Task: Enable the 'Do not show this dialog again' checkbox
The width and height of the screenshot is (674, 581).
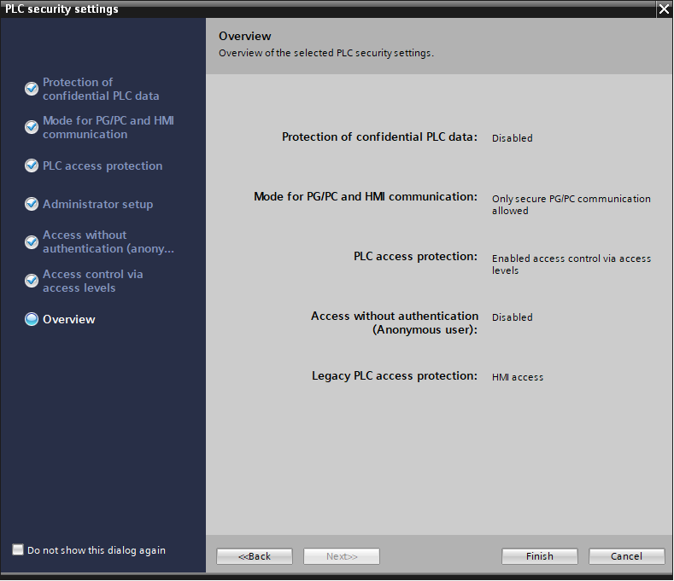Action: [x=18, y=550]
